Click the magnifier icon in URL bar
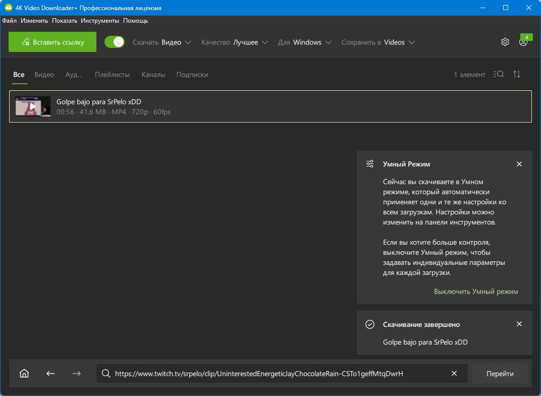Image resolution: width=541 pixels, height=396 pixels. pos(106,373)
